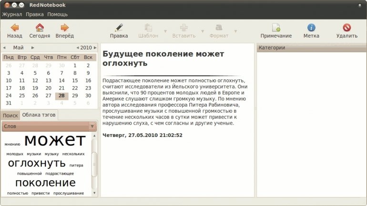Click the Метка info tag icon
Viewport: 367px width, 206px height.
point(311,28)
